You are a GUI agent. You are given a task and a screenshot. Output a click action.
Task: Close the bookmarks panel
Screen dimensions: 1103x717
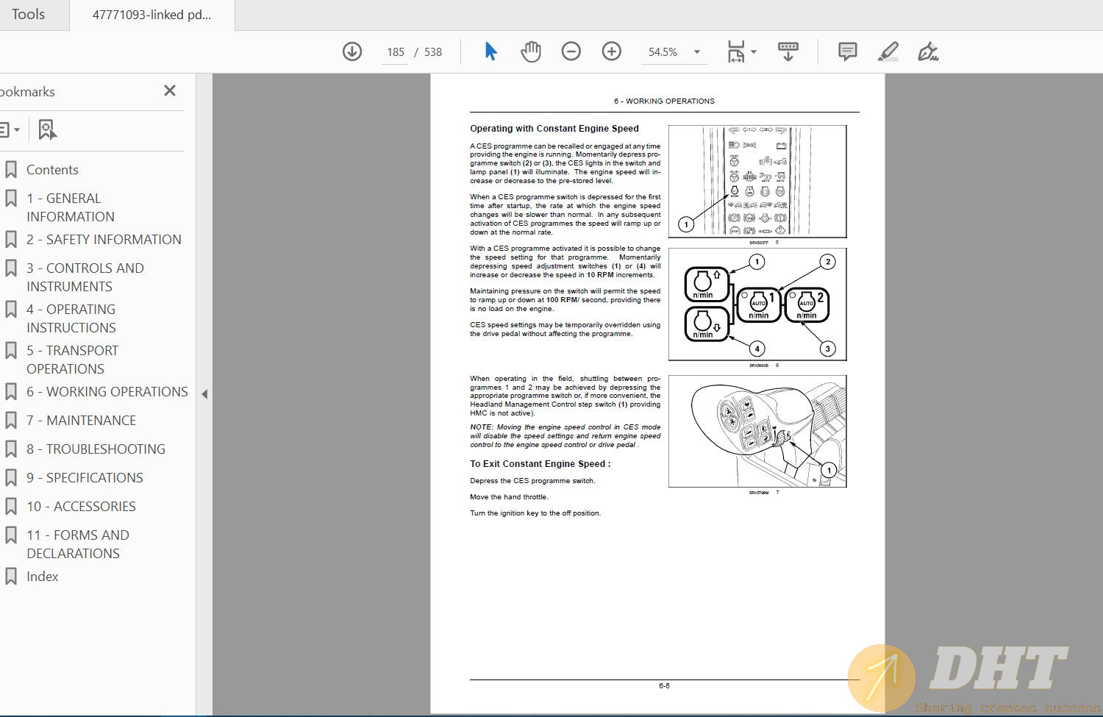coord(170,90)
